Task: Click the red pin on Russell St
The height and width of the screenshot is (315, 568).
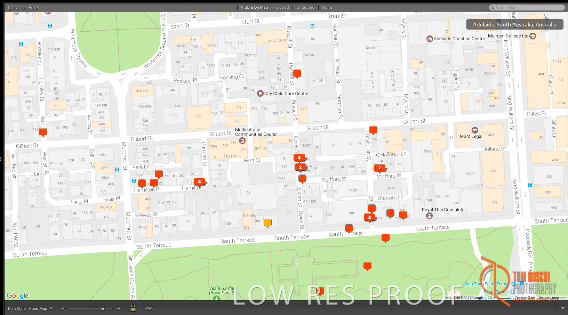Action: click(x=297, y=73)
